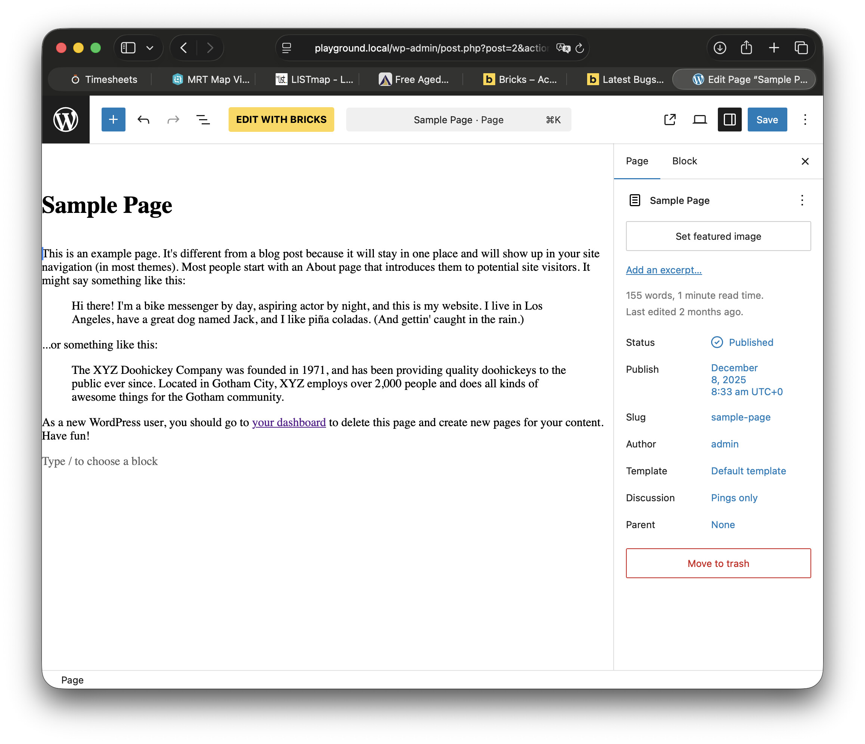Expand the Sample Page actions menu

(x=802, y=201)
